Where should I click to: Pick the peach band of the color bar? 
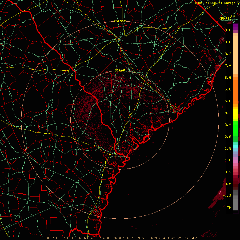coord(235,55)
